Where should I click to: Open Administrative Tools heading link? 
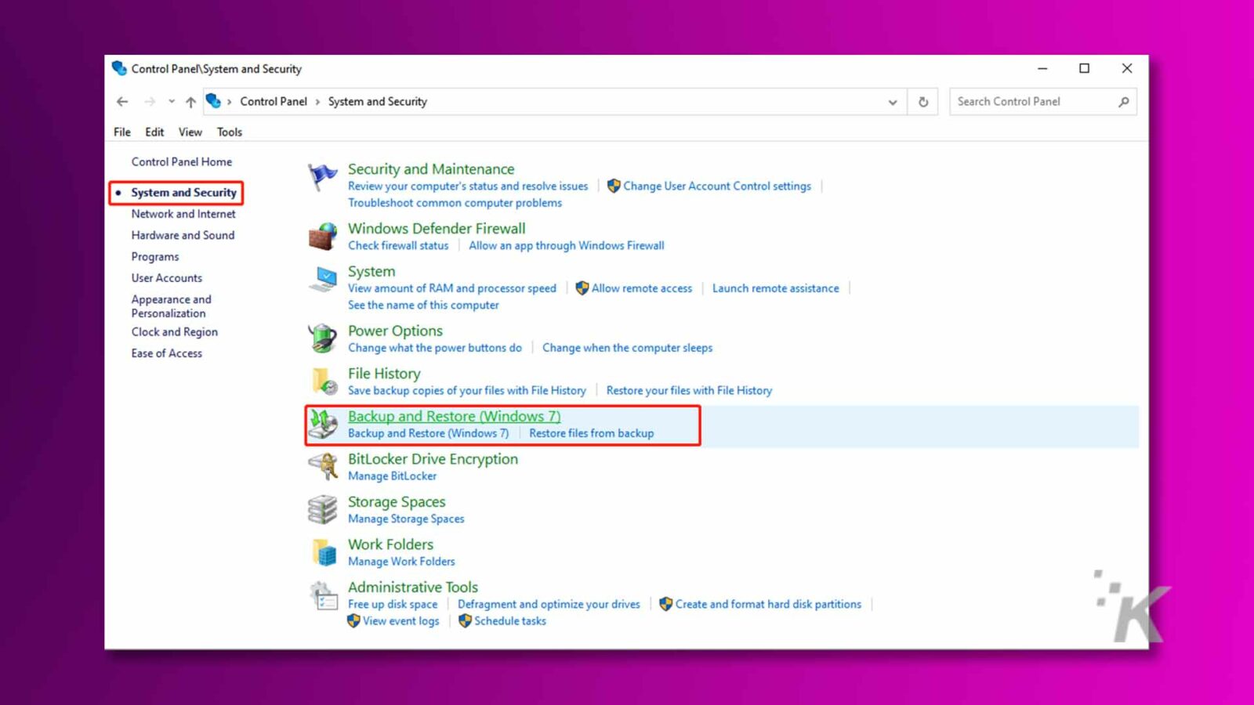click(x=413, y=587)
